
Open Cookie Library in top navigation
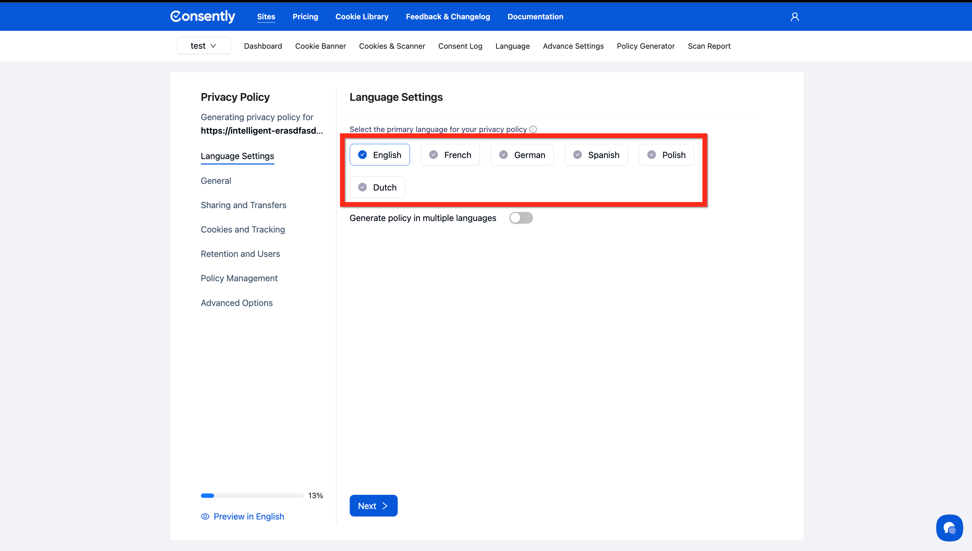(362, 17)
